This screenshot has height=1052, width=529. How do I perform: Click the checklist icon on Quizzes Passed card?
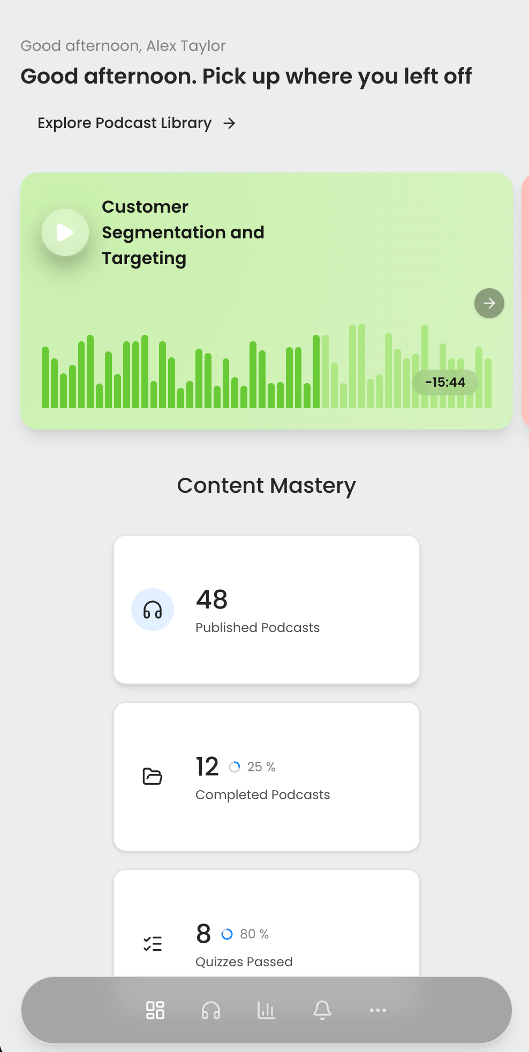153,944
